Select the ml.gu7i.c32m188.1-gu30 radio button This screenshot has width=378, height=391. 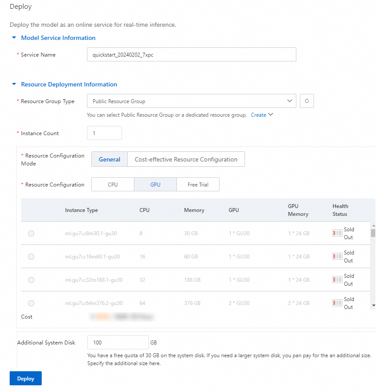(31, 280)
